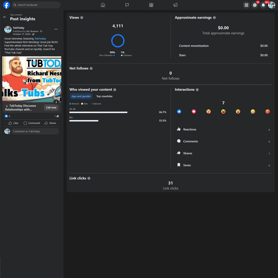278x278 pixels.
Task: Open notifications bell icon
Action: [263, 5]
